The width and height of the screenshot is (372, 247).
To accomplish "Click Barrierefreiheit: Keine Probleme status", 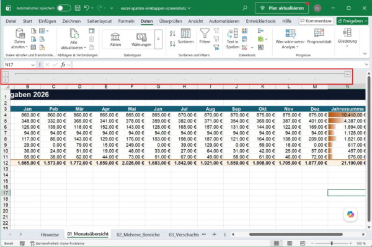I will point(57,243).
